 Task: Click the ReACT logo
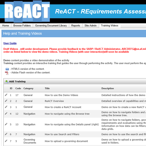tap(27, 12)
